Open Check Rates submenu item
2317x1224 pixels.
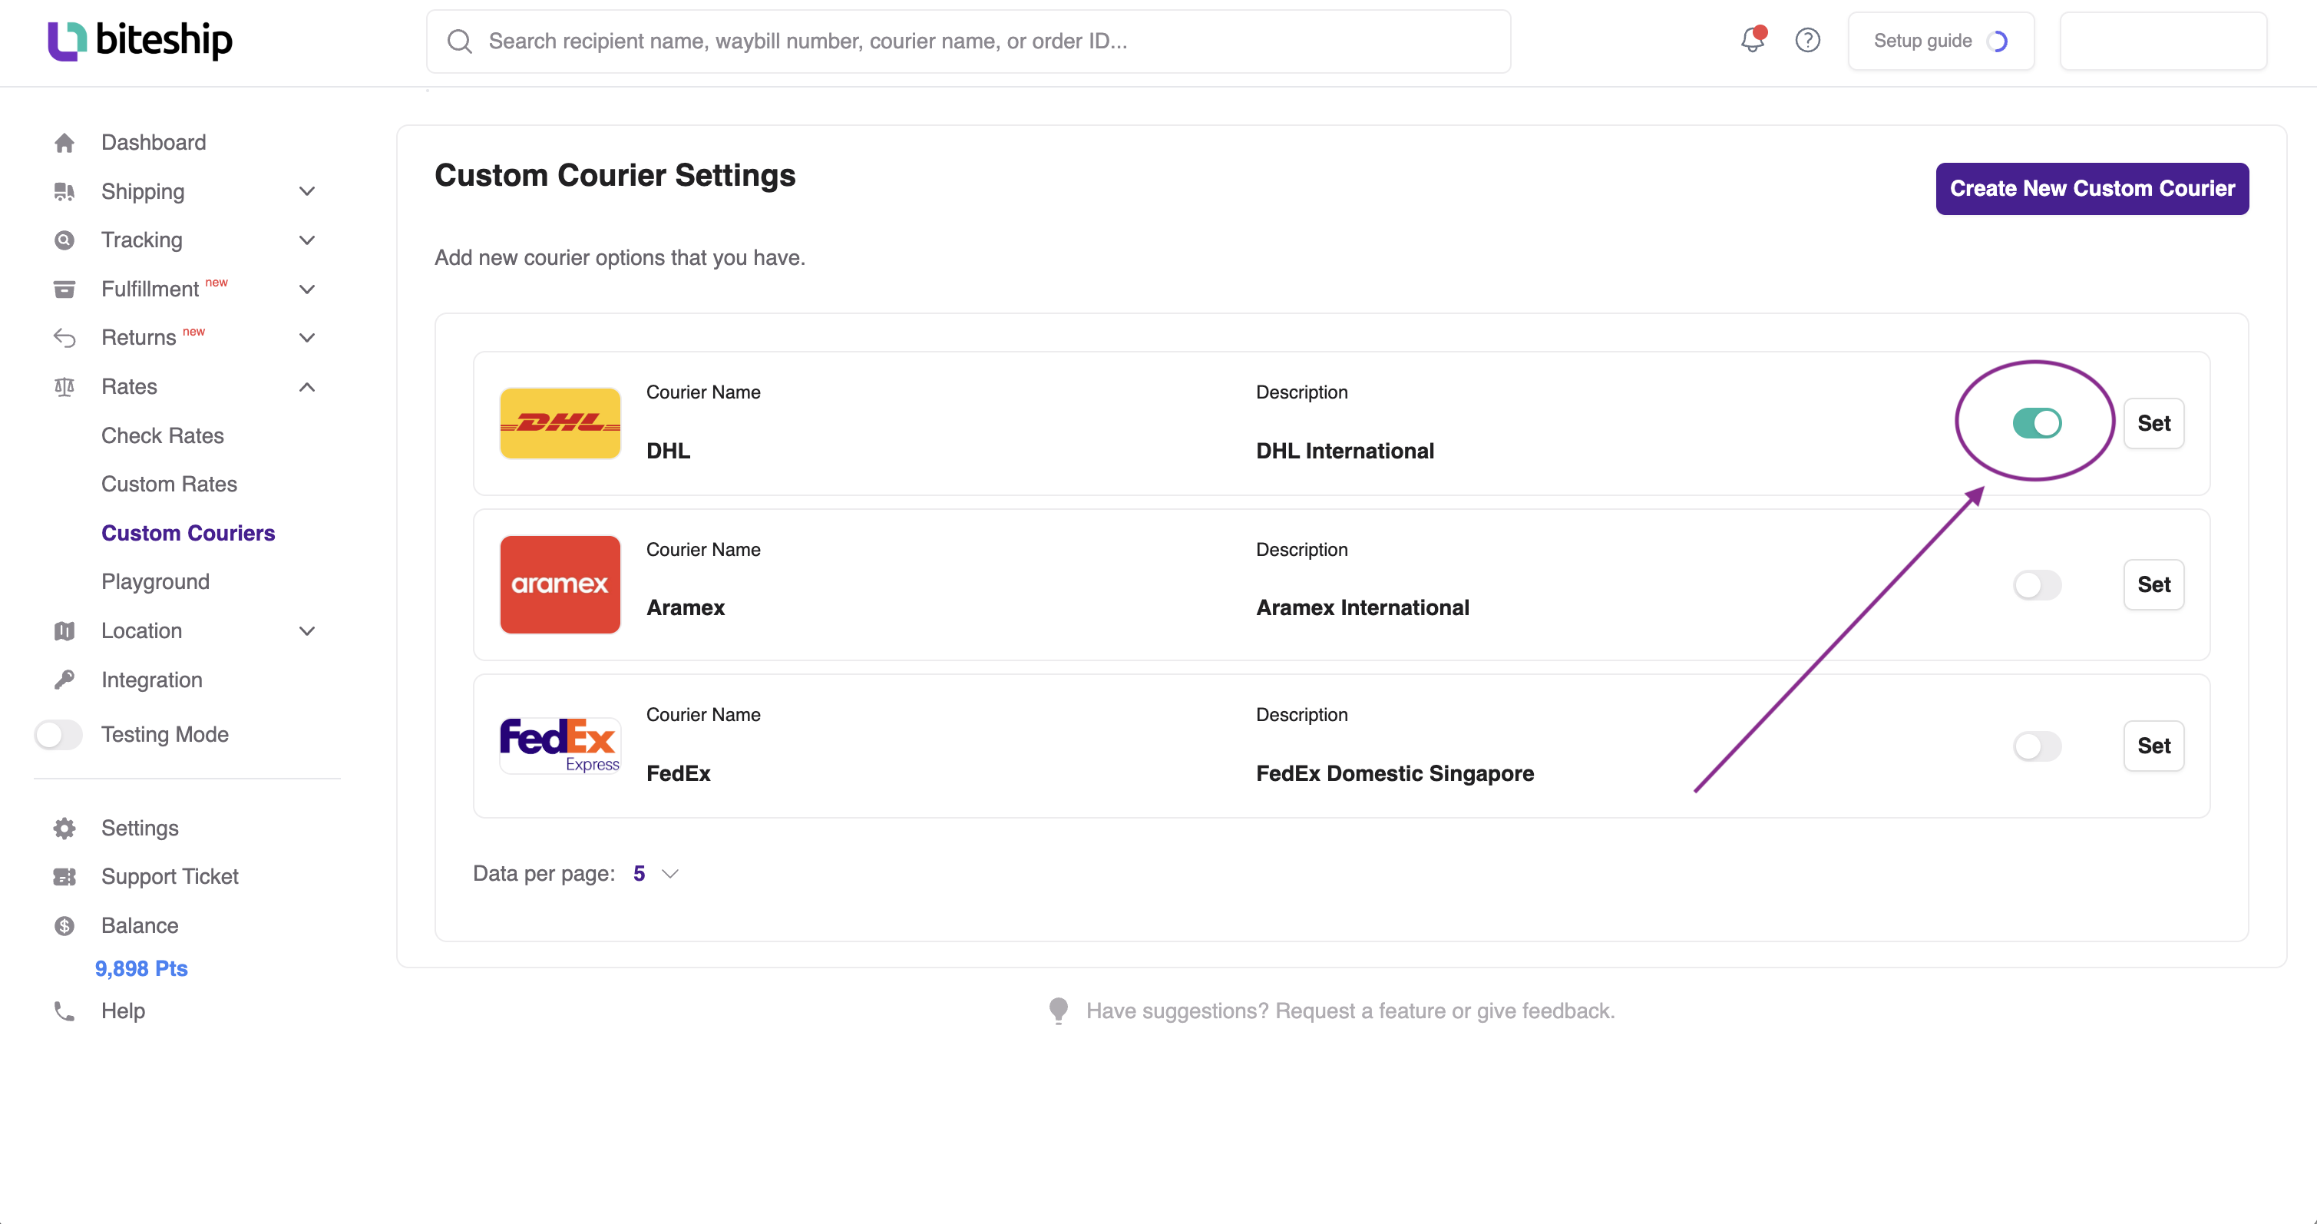(x=163, y=436)
